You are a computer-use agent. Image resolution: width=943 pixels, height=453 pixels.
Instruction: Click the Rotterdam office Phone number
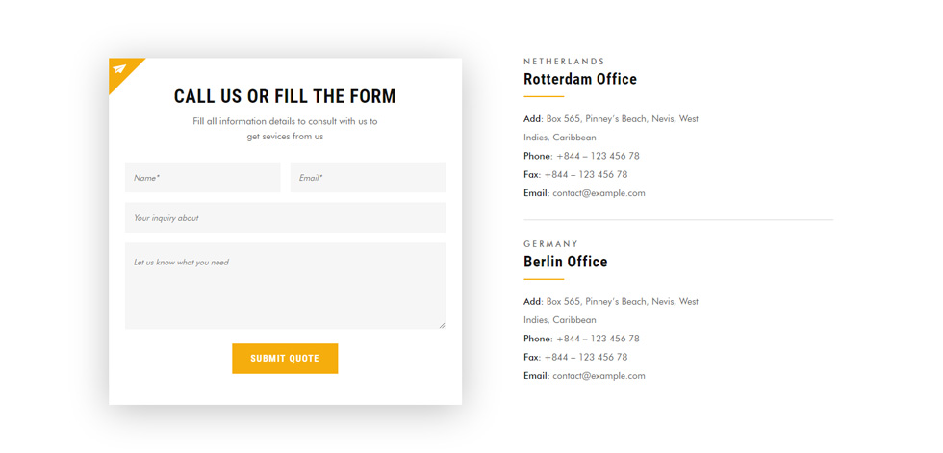(598, 156)
